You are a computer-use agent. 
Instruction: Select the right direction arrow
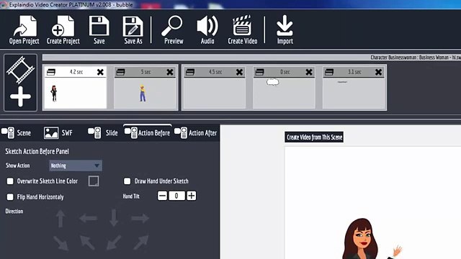pos(140,218)
